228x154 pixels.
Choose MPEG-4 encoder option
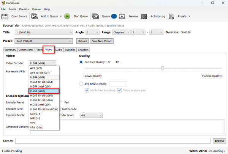coord(44,114)
